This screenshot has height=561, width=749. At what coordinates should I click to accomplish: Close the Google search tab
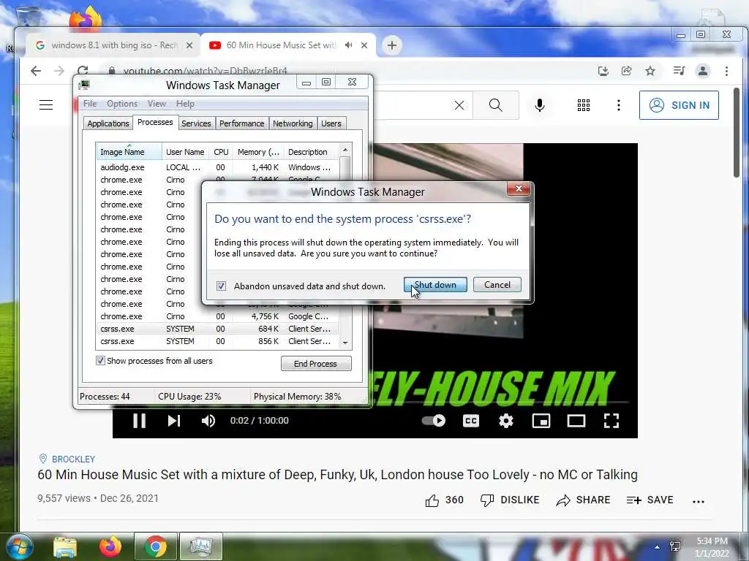[189, 45]
